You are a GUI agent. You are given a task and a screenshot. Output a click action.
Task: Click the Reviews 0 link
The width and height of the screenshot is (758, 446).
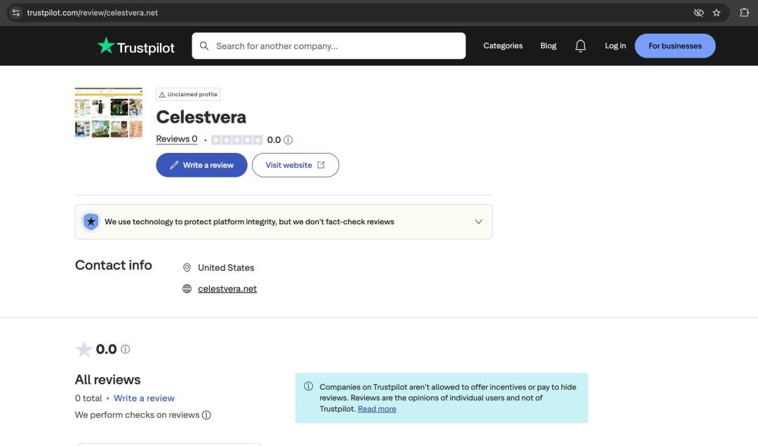pyautogui.click(x=176, y=139)
